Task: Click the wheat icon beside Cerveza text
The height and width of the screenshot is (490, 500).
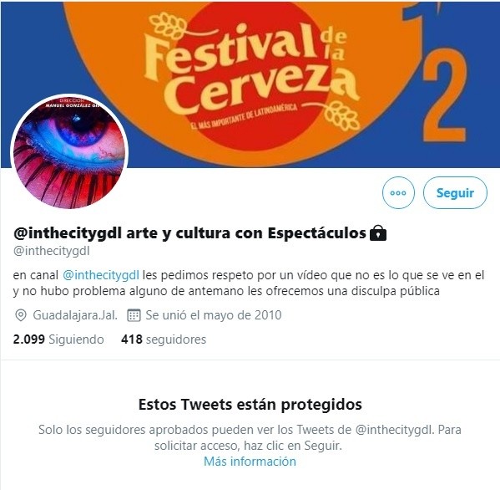Action: pyautogui.click(x=342, y=115)
